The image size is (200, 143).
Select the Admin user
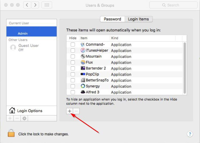pyautogui.click(x=32, y=31)
